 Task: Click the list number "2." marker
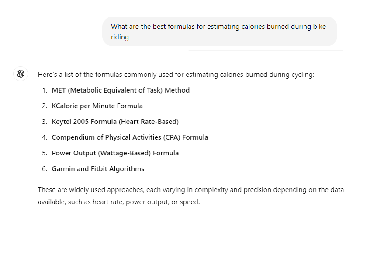click(x=45, y=106)
